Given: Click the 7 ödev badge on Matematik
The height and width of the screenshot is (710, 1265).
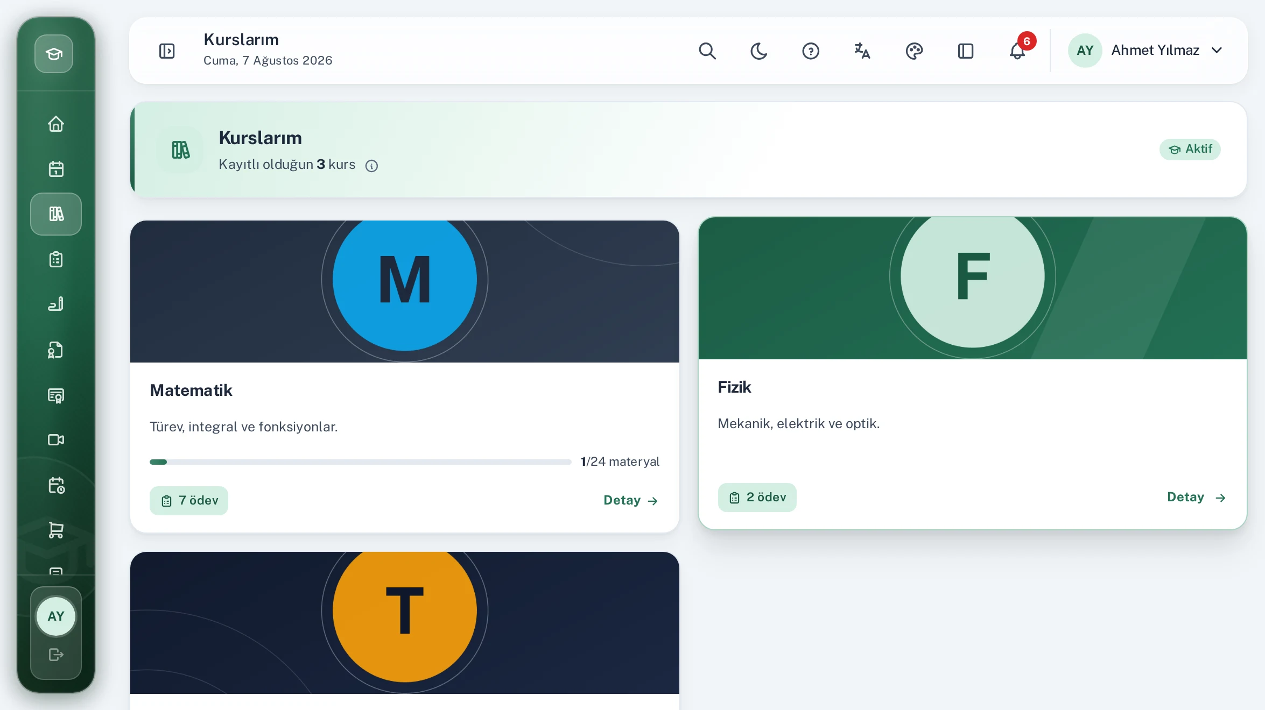Looking at the screenshot, I should 189,501.
